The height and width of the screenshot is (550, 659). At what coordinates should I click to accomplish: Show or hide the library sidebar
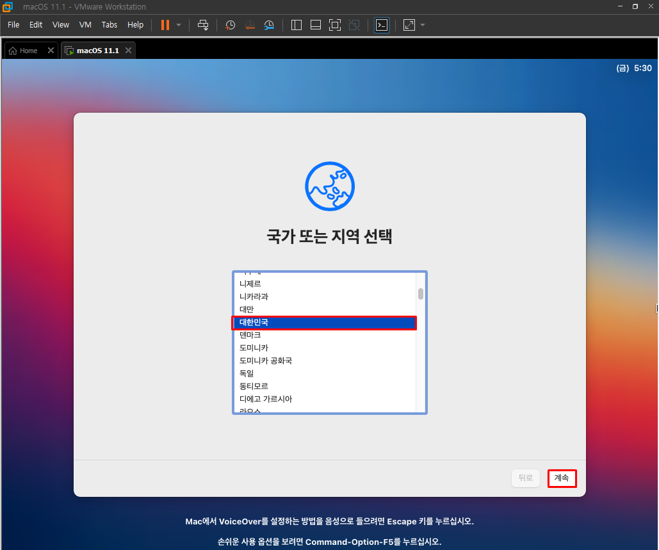click(297, 25)
